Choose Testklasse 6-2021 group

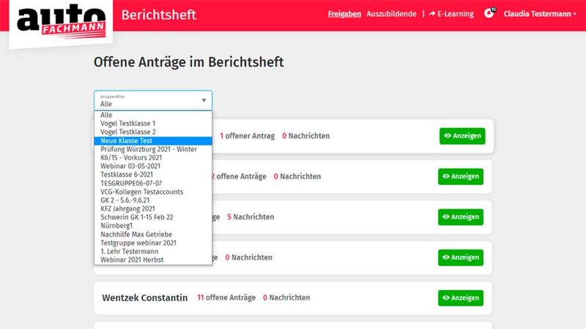pyautogui.click(x=153, y=175)
